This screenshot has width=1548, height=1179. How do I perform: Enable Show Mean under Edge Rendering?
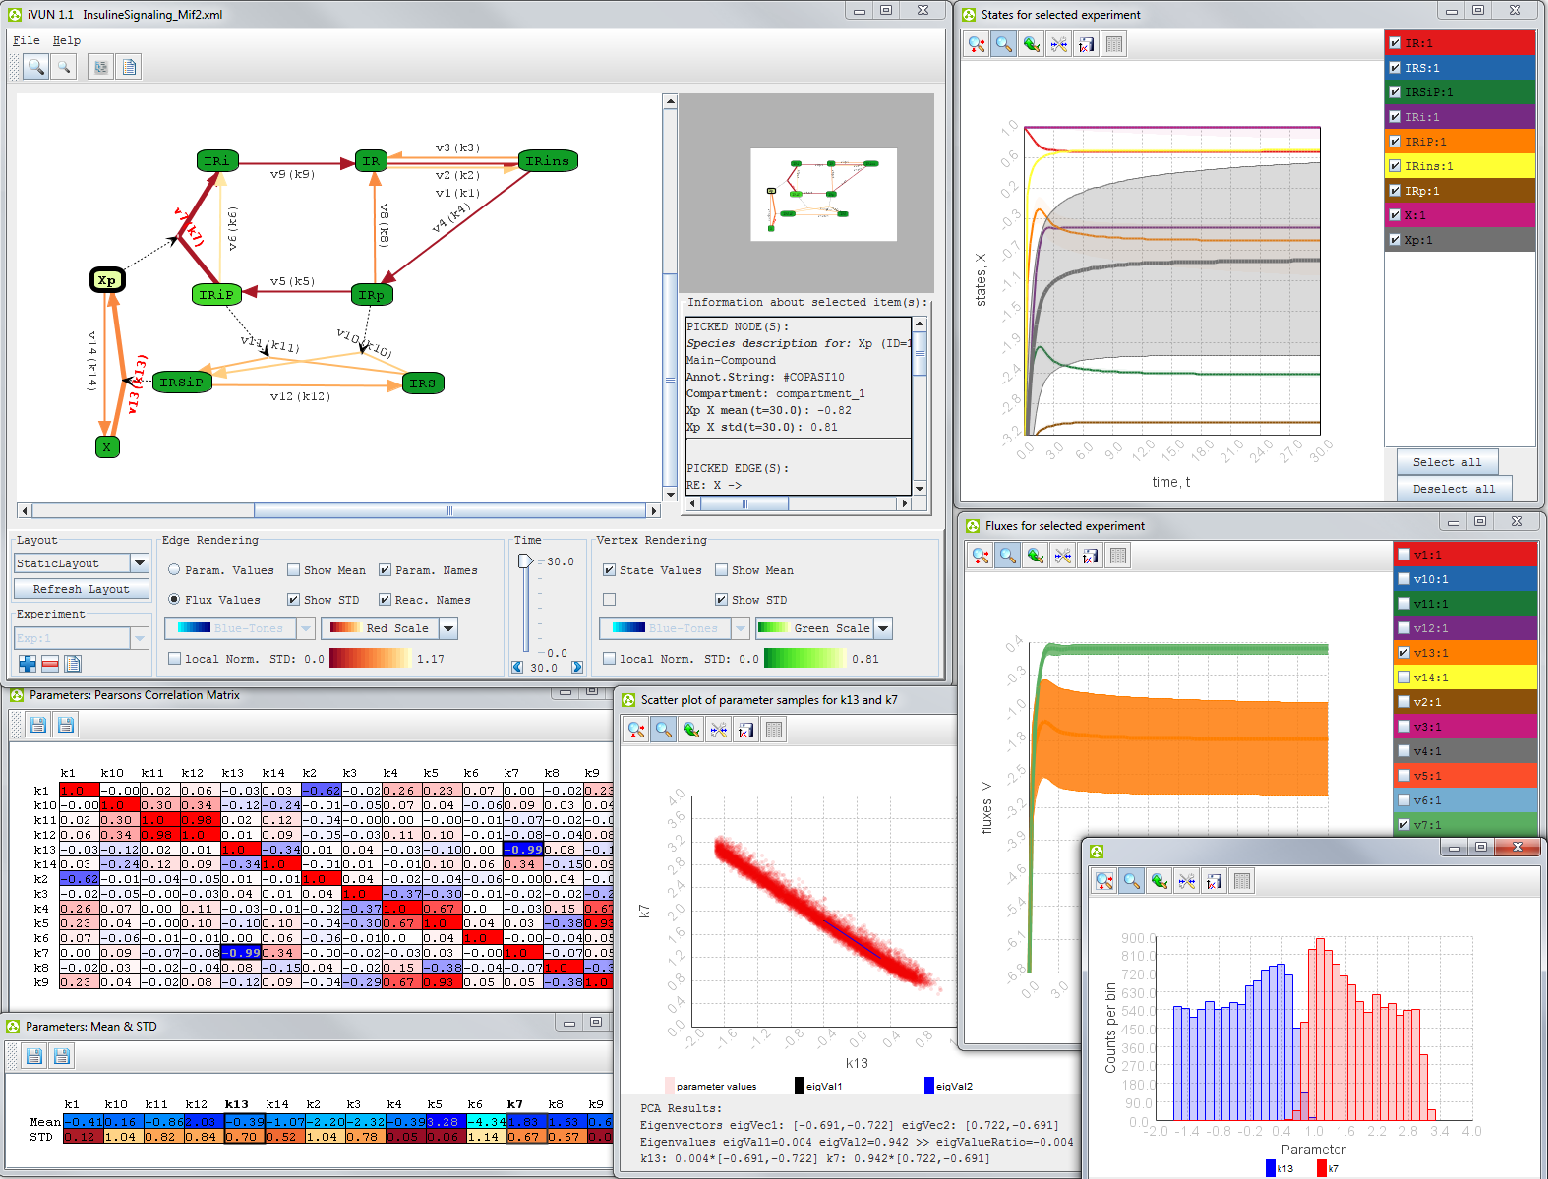point(294,570)
